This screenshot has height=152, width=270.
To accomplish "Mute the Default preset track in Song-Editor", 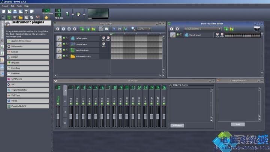I will pyautogui.click(x=64, y=38).
